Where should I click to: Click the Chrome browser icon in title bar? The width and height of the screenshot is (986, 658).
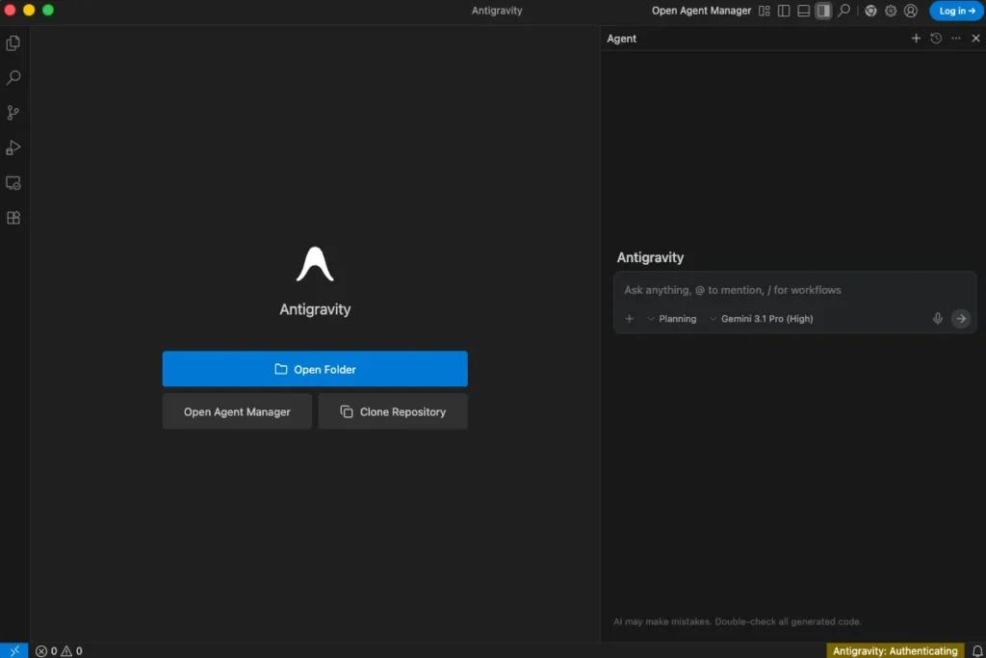[870, 12]
